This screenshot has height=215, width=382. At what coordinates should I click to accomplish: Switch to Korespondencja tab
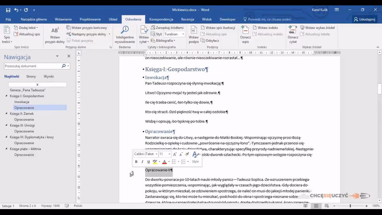(x=161, y=19)
